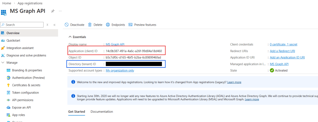
Task: Click the Token configuration icon
Action: [8, 93]
